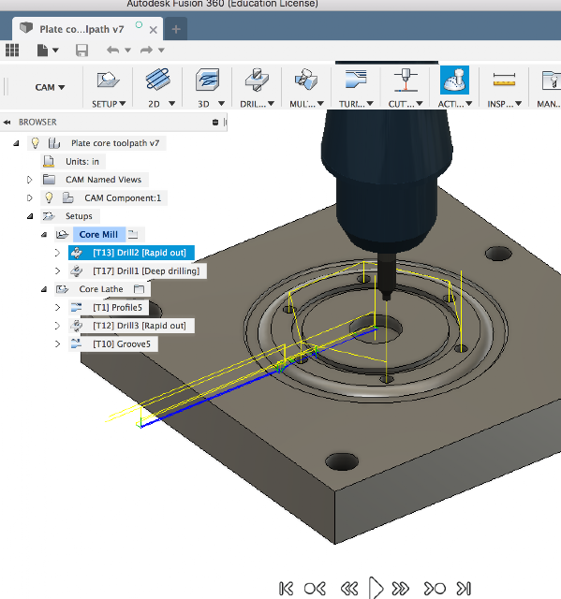Open the ACTIONS menu
The image size is (561, 599).
click(x=455, y=104)
